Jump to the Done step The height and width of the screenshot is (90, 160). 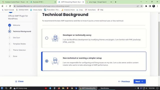[15, 56]
